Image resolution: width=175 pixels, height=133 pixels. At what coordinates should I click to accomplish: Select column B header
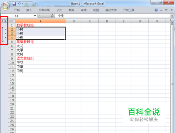pos(73,21)
